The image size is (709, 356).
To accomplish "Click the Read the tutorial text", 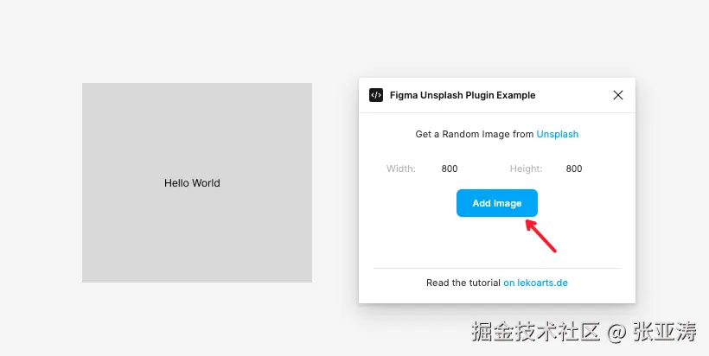I will [x=464, y=283].
